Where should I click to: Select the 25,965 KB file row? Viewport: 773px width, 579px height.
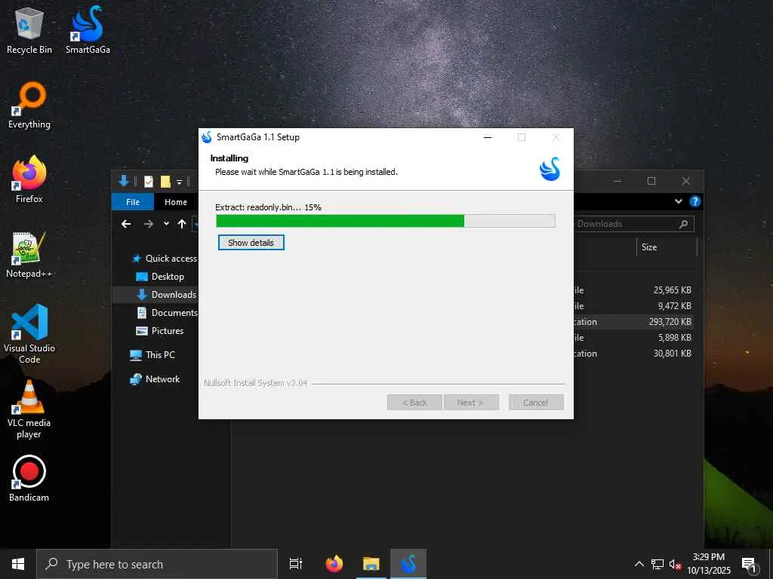pos(633,290)
